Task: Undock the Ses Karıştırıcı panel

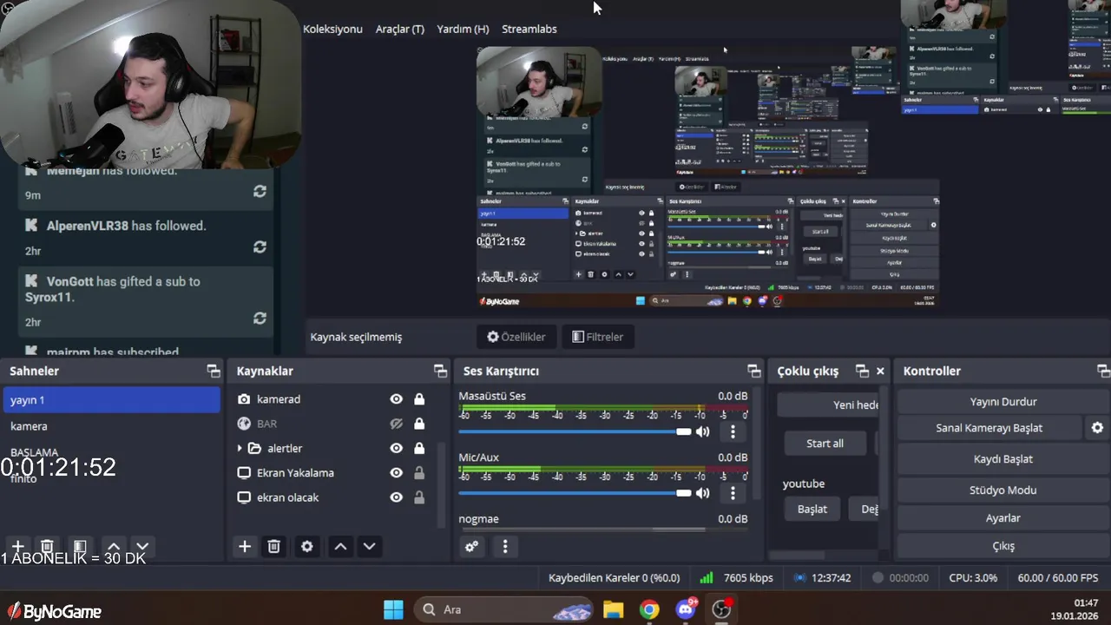Action: pyautogui.click(x=753, y=371)
